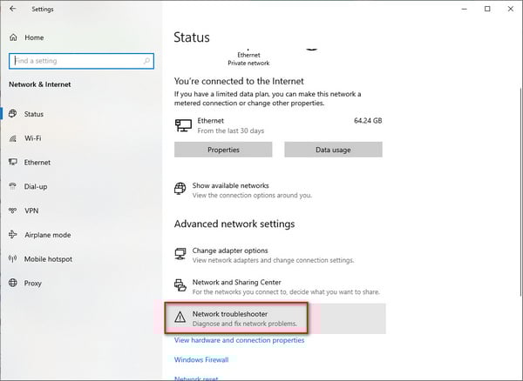Click the Network troubleshooter warning triangle icon
This screenshot has height=381, width=523.
(x=180, y=317)
